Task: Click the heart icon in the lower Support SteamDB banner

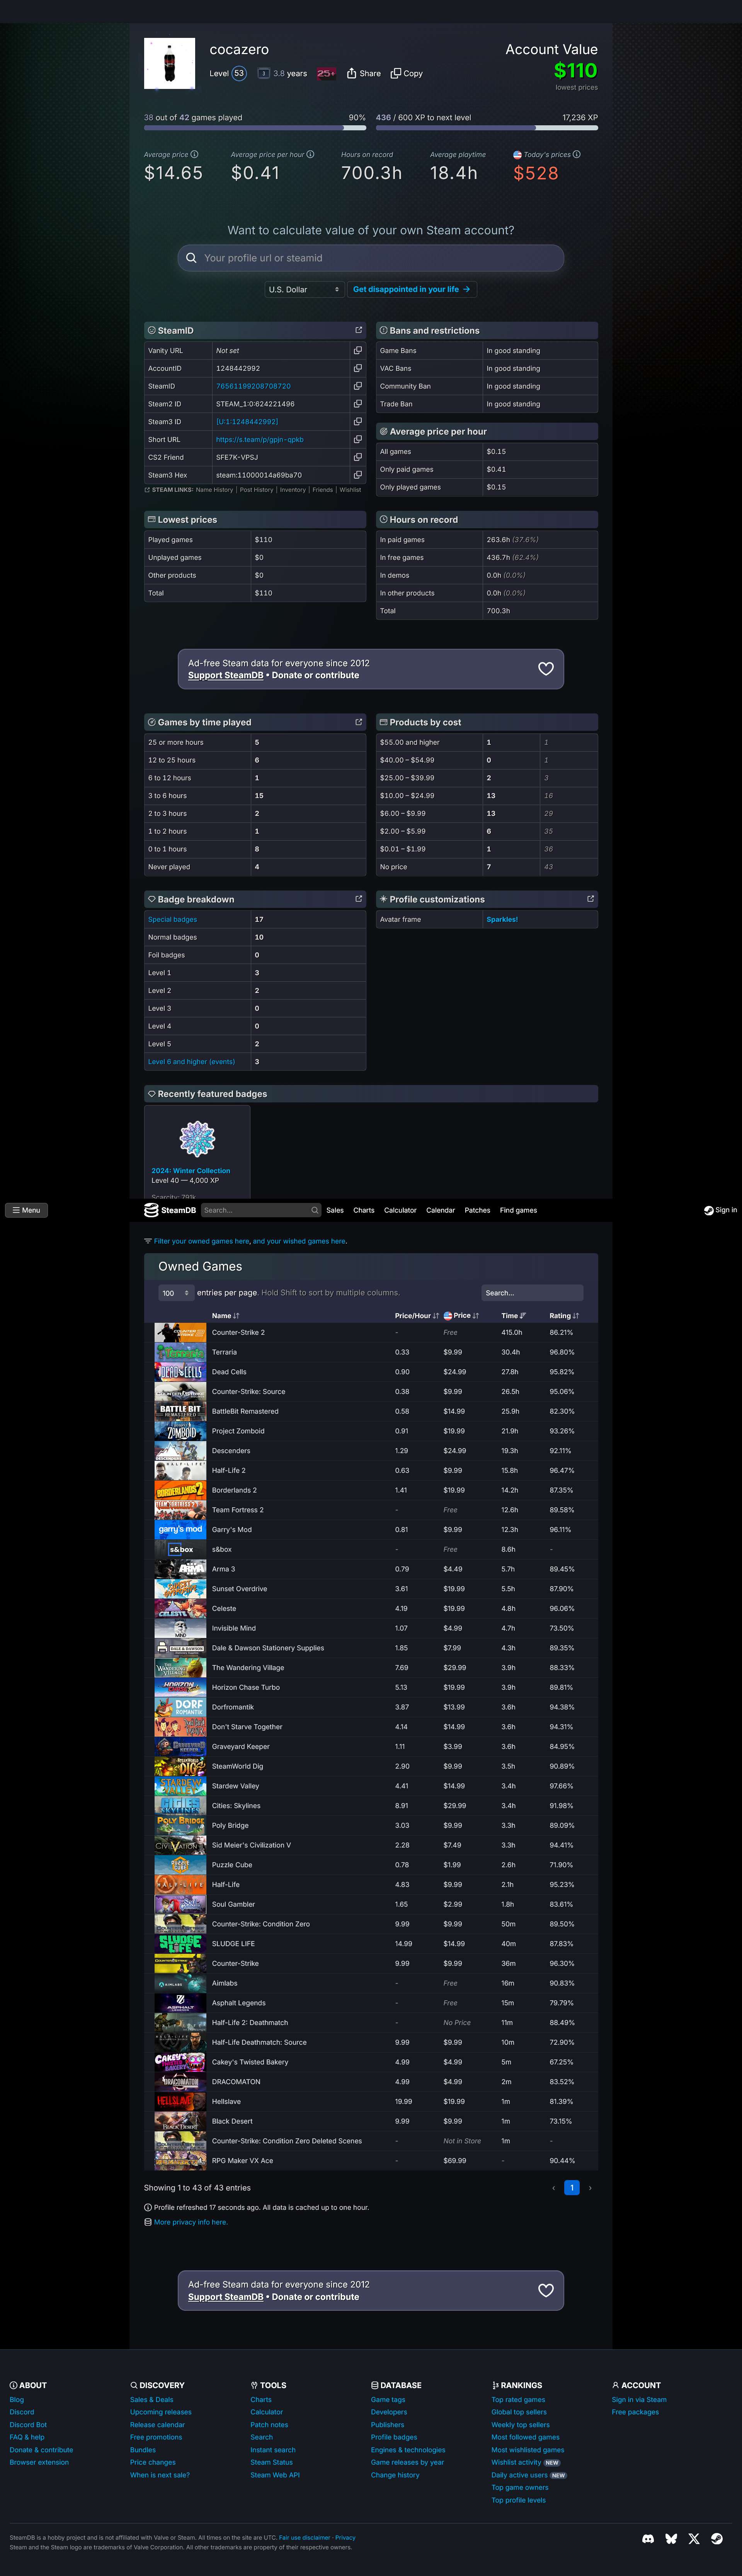Action: pos(546,2290)
